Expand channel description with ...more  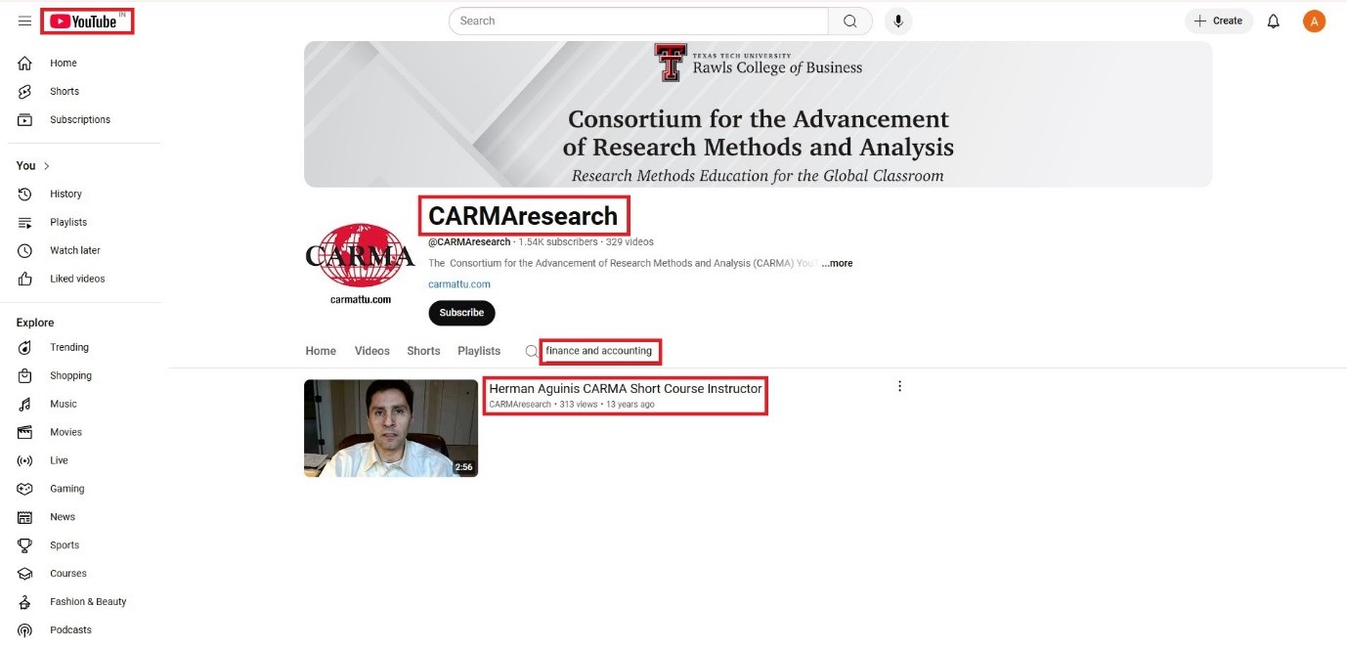[x=837, y=263]
